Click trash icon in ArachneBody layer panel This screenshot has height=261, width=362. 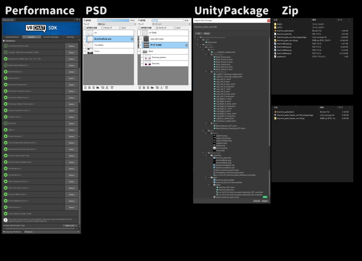click(x=112, y=87)
